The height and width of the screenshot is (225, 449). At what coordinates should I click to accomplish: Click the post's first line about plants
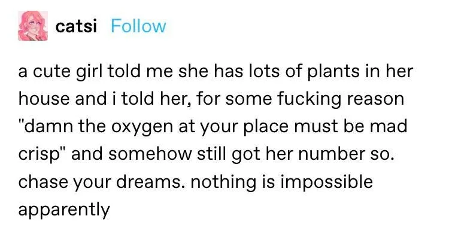tap(216, 72)
